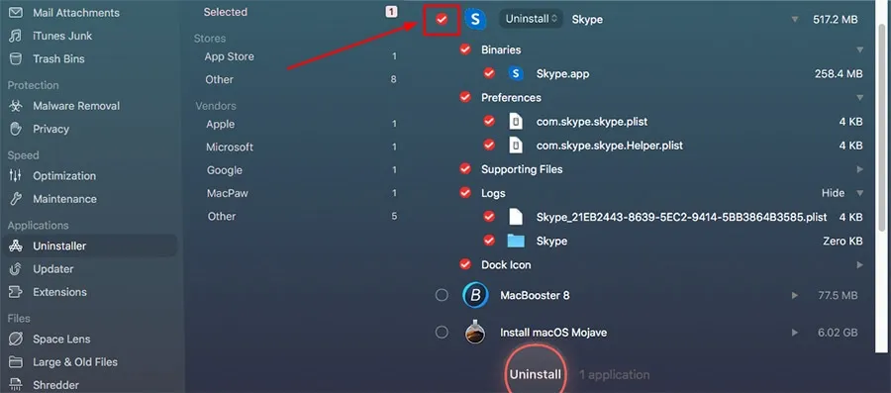Image resolution: width=891 pixels, height=393 pixels.
Task: Collapse the Preferences section triangle
Action: (859, 98)
